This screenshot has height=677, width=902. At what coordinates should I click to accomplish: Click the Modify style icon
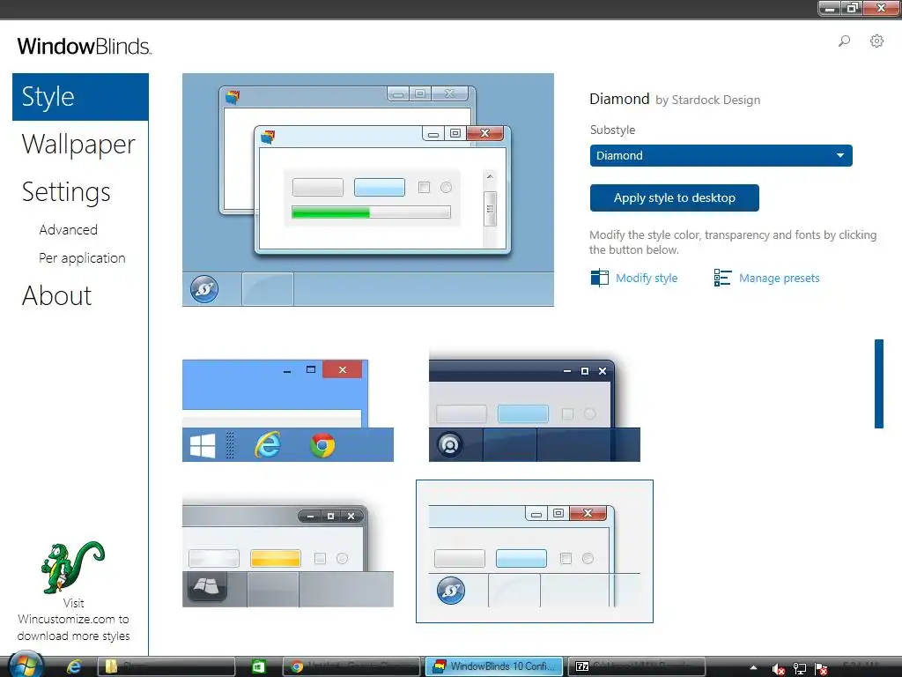599,278
